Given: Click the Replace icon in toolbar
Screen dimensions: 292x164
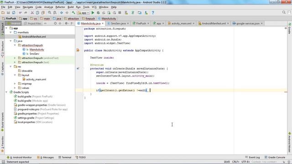Looking at the screenshot, I should (55, 13).
